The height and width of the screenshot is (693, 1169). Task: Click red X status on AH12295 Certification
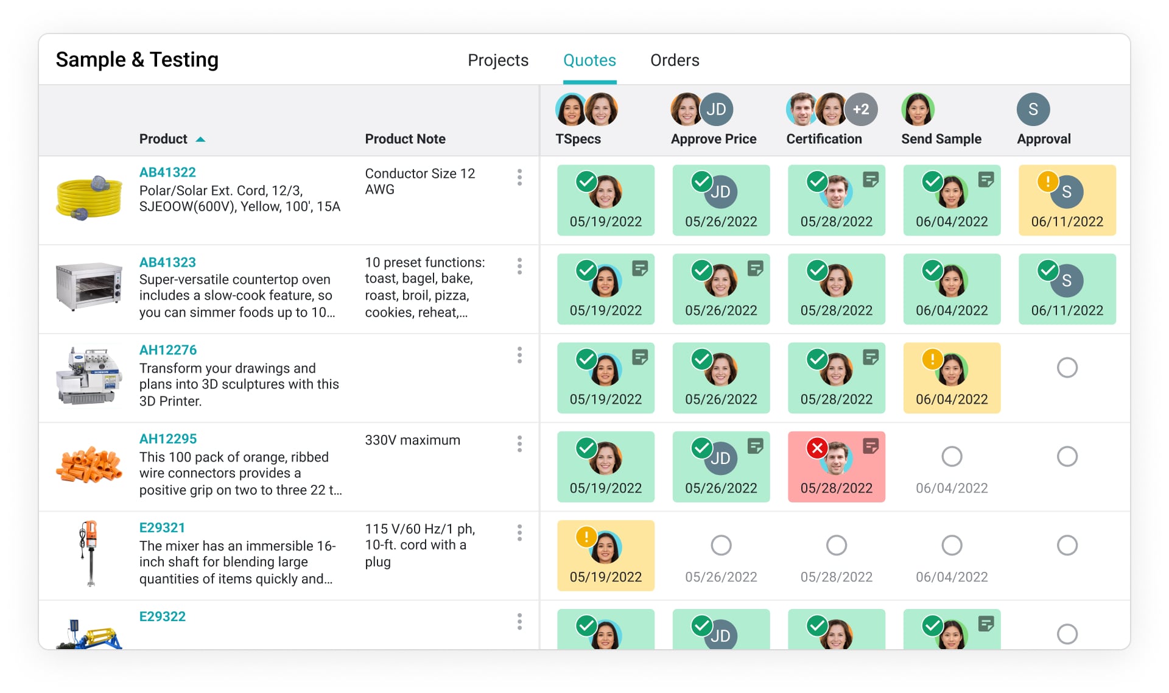[816, 448]
